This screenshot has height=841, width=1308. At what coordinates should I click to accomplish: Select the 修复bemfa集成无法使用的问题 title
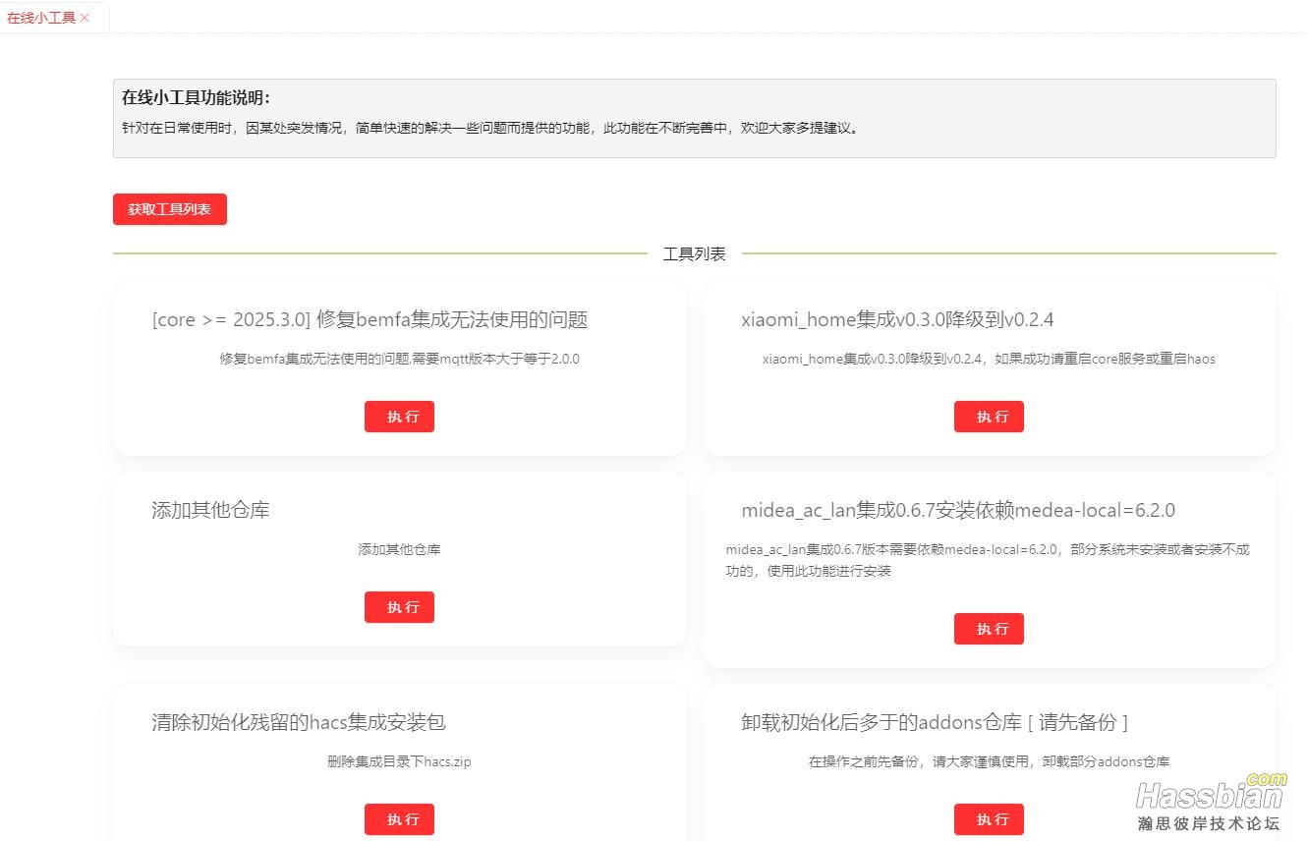[x=370, y=319]
